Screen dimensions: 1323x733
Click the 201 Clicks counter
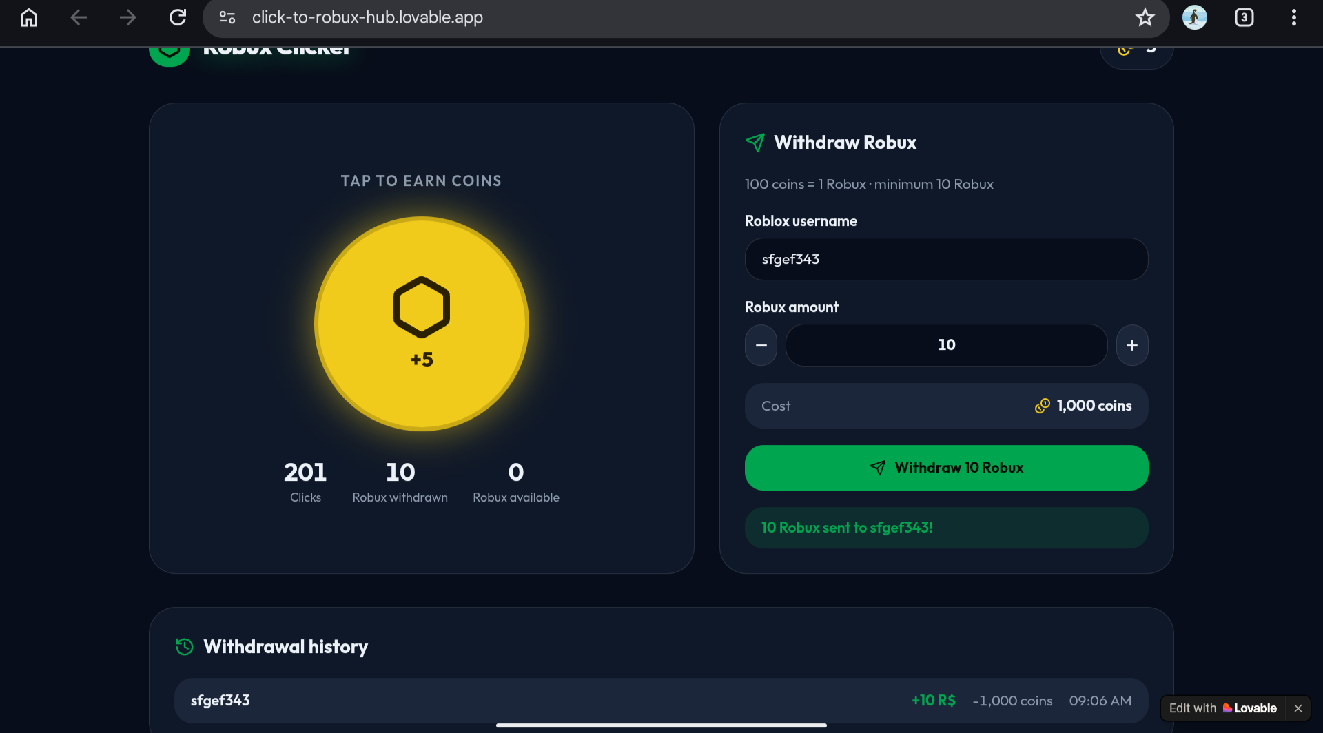tap(305, 482)
